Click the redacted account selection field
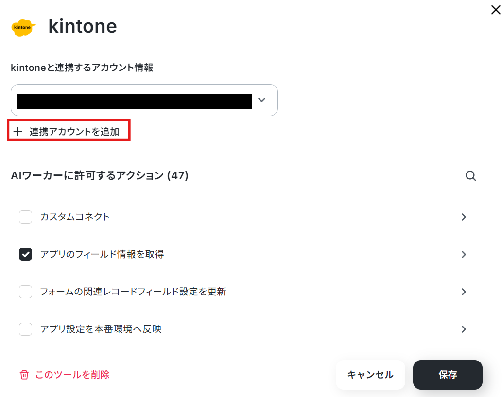This screenshot has height=397, width=502. coord(144,100)
